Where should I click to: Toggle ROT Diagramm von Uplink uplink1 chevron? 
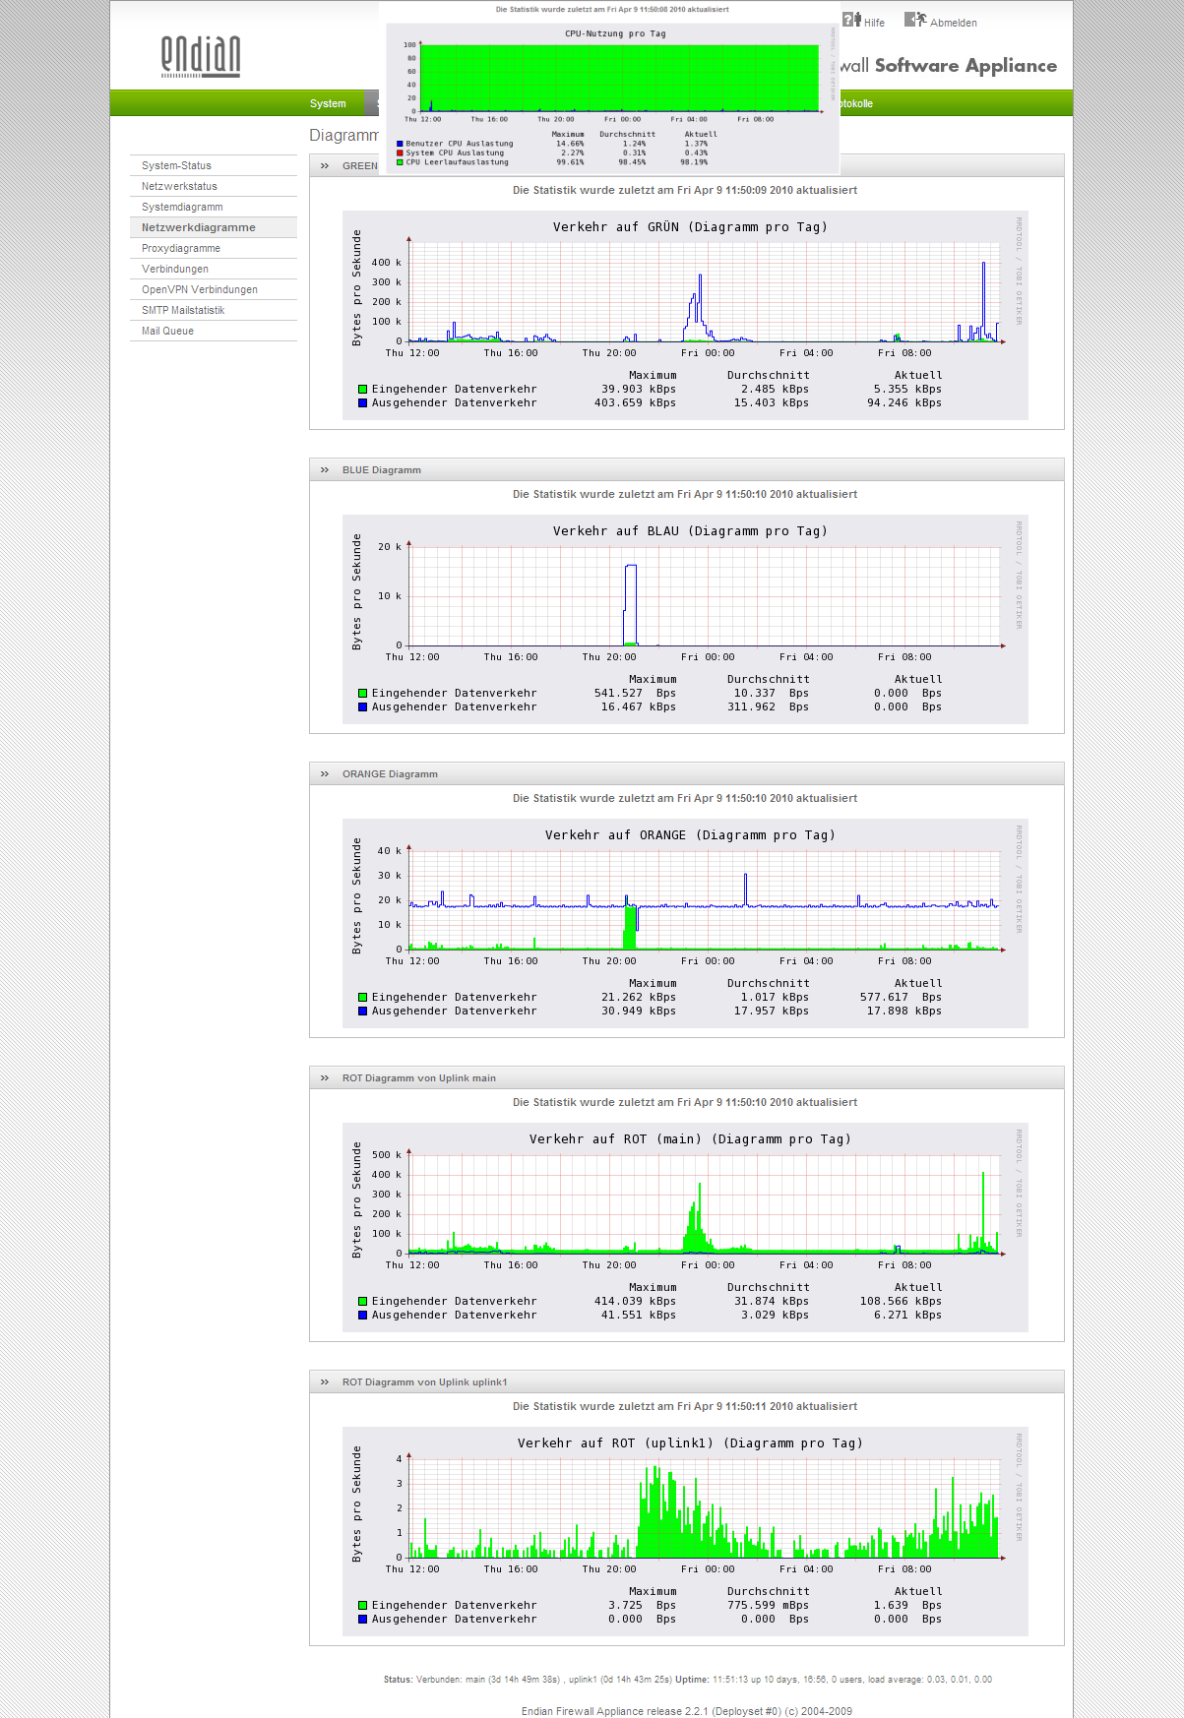[325, 1382]
